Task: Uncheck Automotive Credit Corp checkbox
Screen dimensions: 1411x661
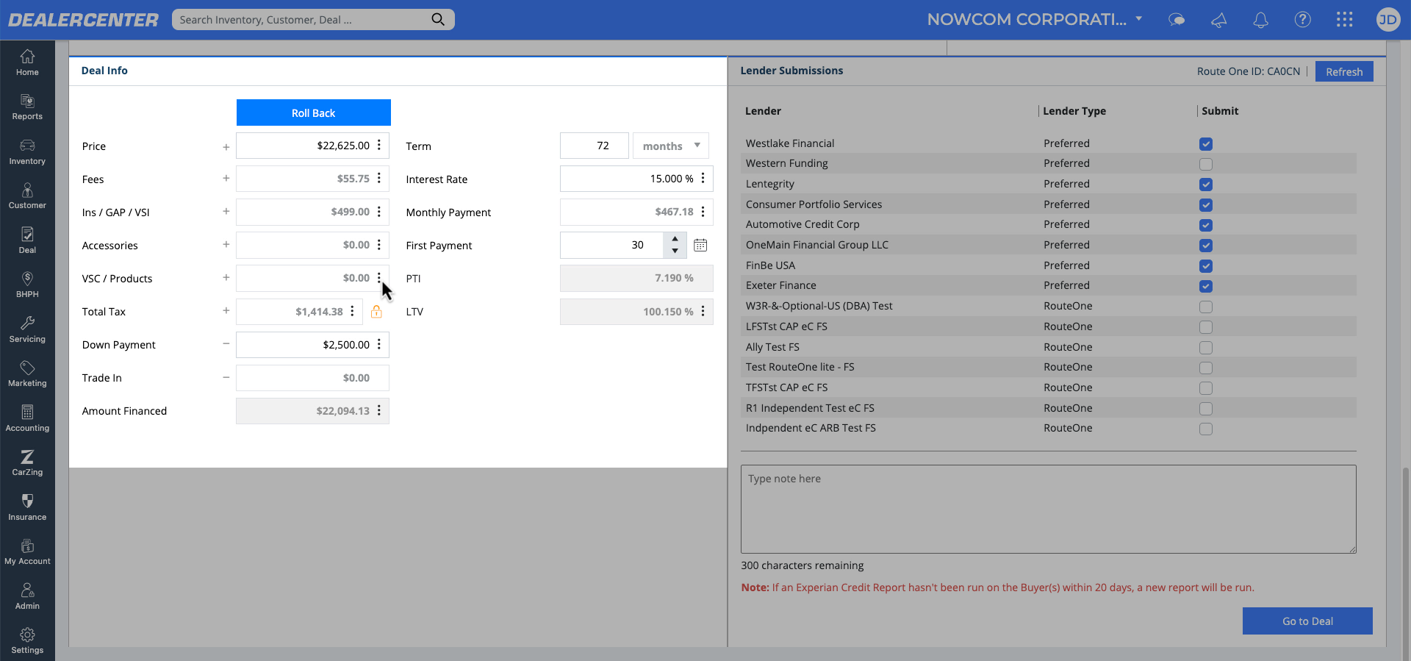Action: [1206, 225]
